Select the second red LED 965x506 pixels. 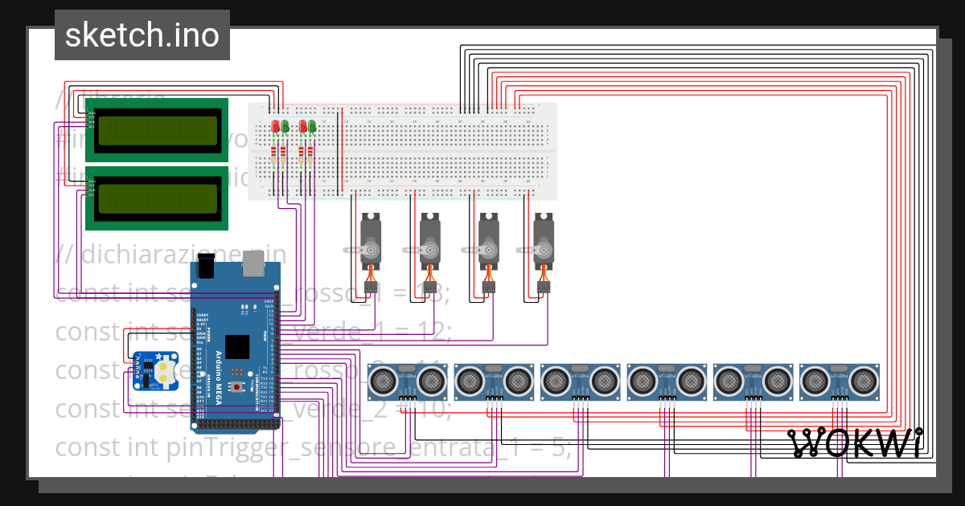303,126
